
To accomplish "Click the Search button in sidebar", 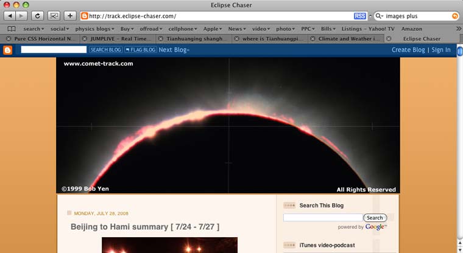I will [375, 218].
